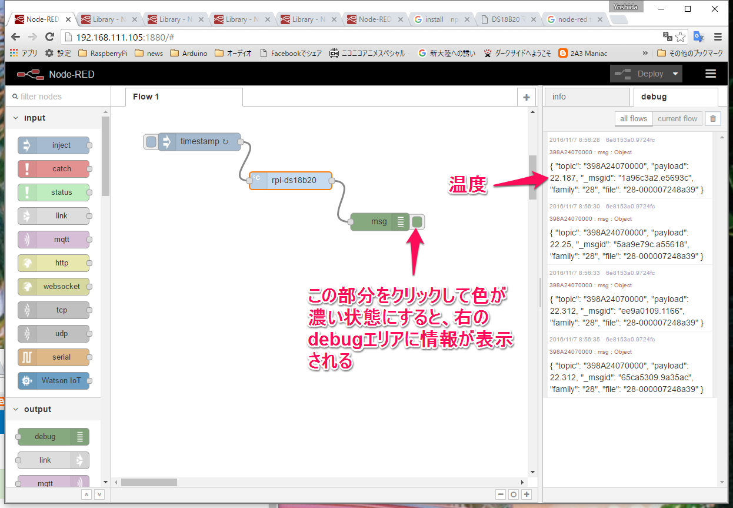Click the canvas horizontal scrollbar thumb

click(x=149, y=482)
